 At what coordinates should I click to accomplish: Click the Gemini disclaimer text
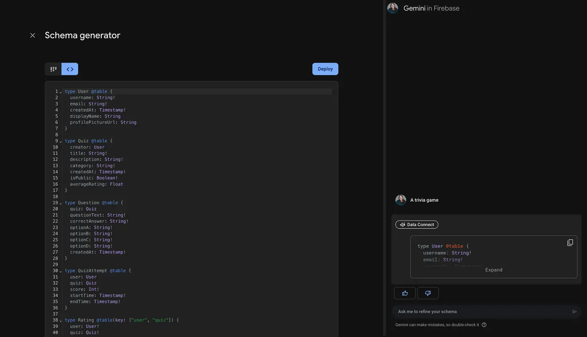point(437,325)
